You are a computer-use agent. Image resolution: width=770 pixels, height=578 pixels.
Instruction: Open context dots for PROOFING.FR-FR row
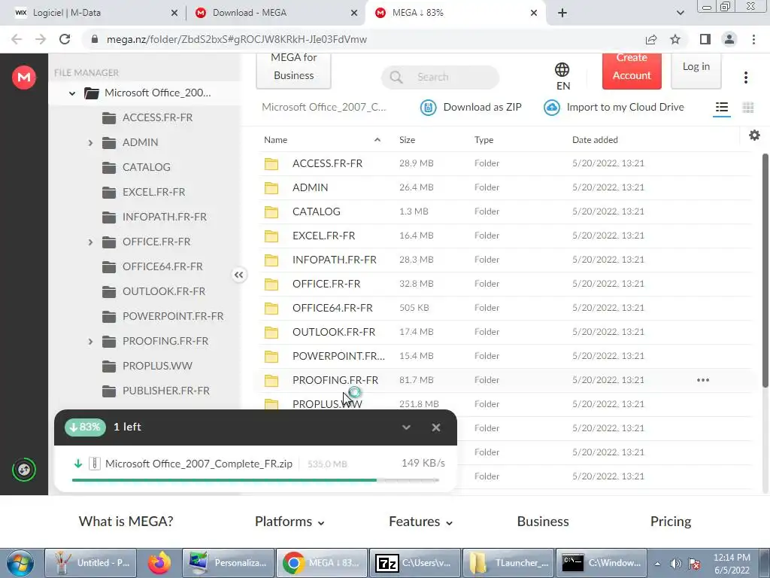click(x=703, y=380)
